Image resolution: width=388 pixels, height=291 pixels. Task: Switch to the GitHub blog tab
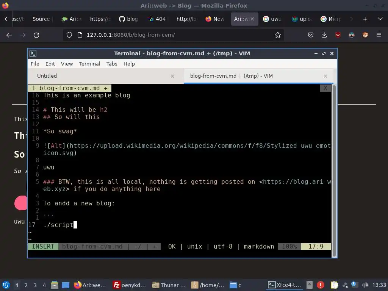pyautogui.click(x=128, y=19)
